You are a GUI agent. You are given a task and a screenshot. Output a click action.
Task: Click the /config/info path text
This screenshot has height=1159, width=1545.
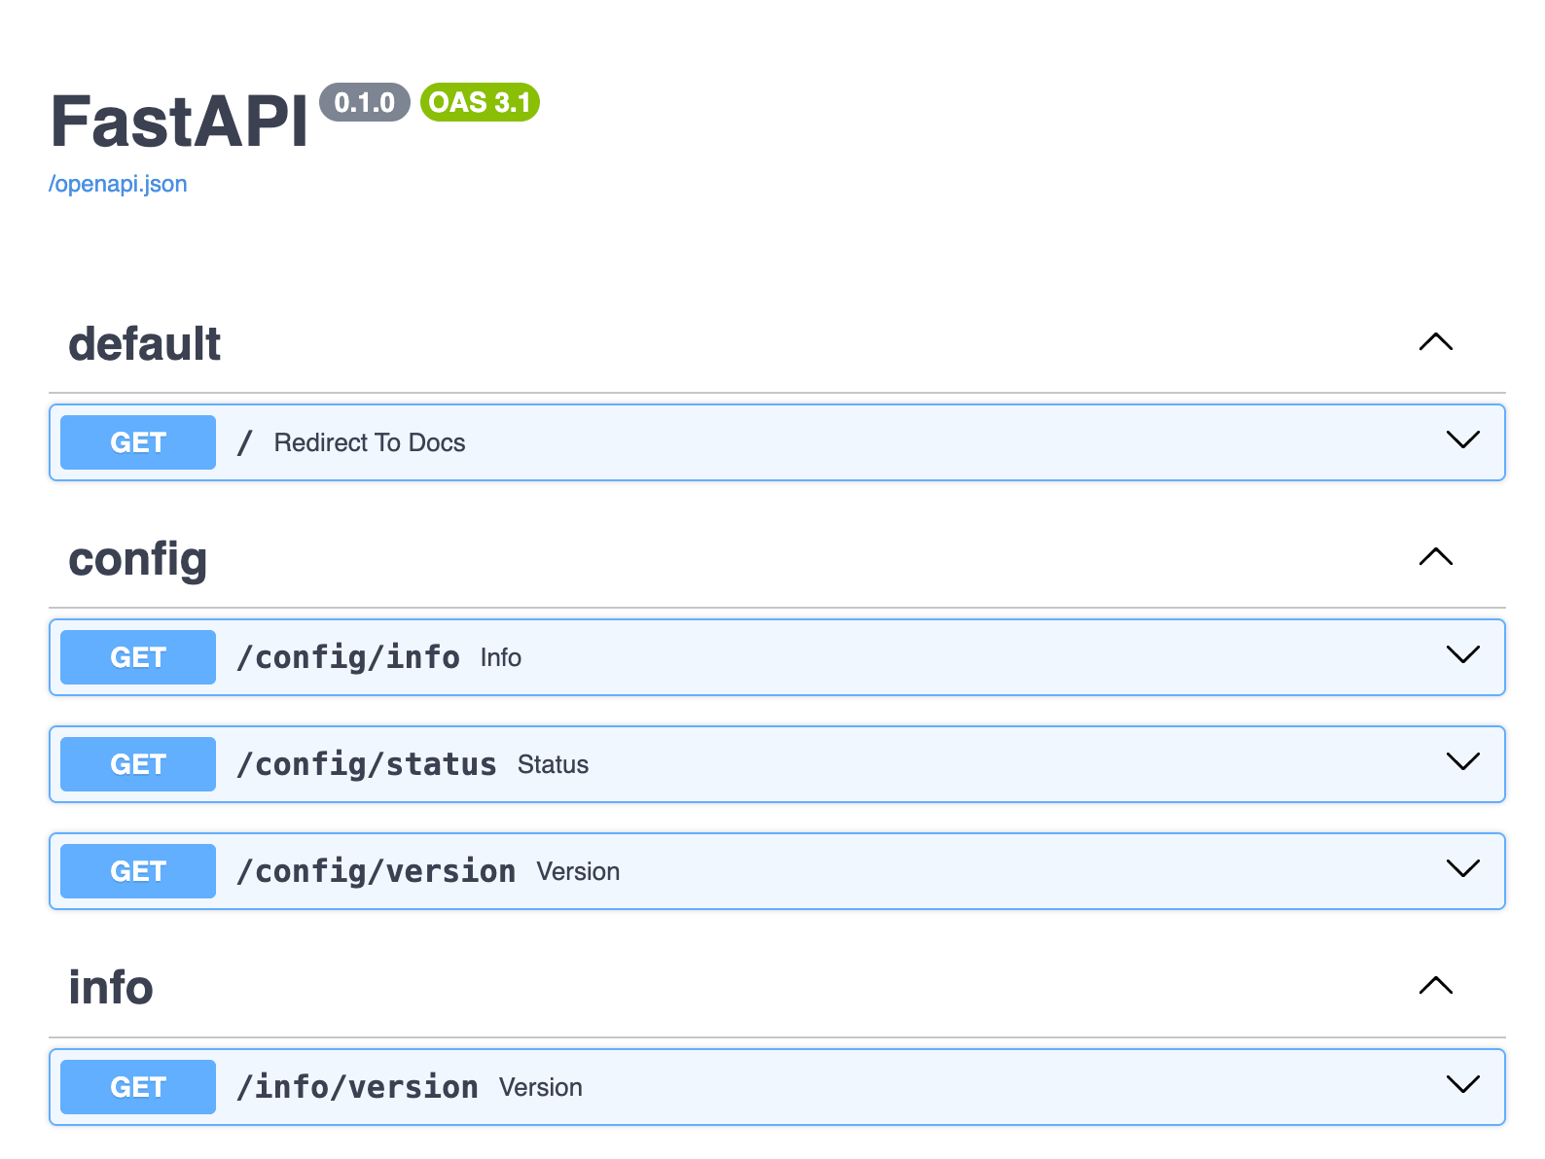pos(348,658)
